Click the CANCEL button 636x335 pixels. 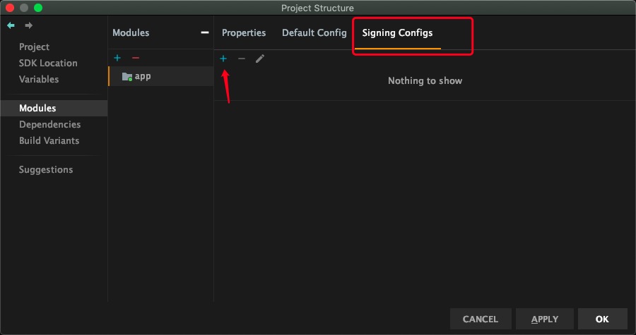(481, 319)
